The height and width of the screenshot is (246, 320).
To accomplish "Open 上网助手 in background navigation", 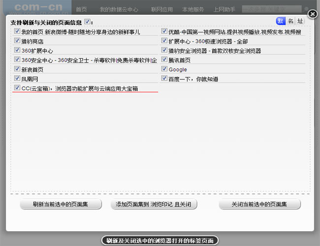I will [x=224, y=9].
